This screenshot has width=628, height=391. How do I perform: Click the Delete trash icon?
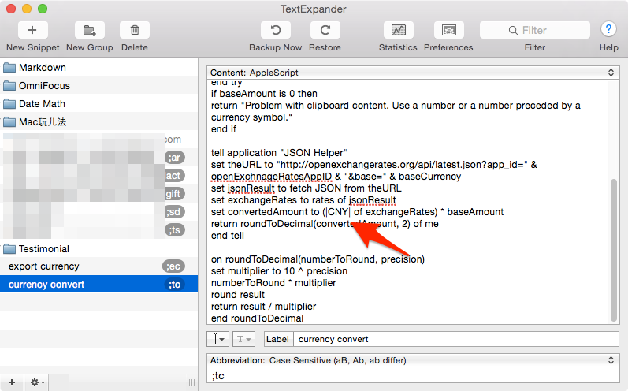pos(135,30)
